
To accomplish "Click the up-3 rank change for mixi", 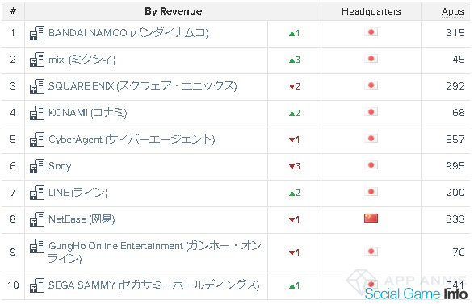I will (295, 60).
